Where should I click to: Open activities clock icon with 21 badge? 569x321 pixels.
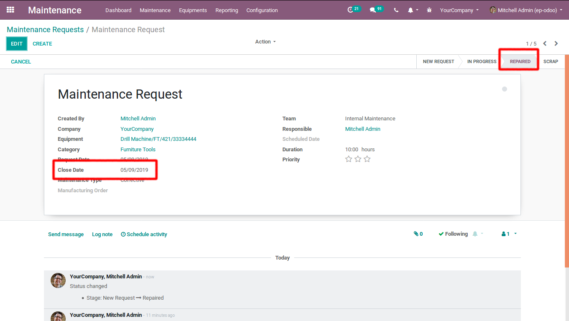[x=354, y=10]
